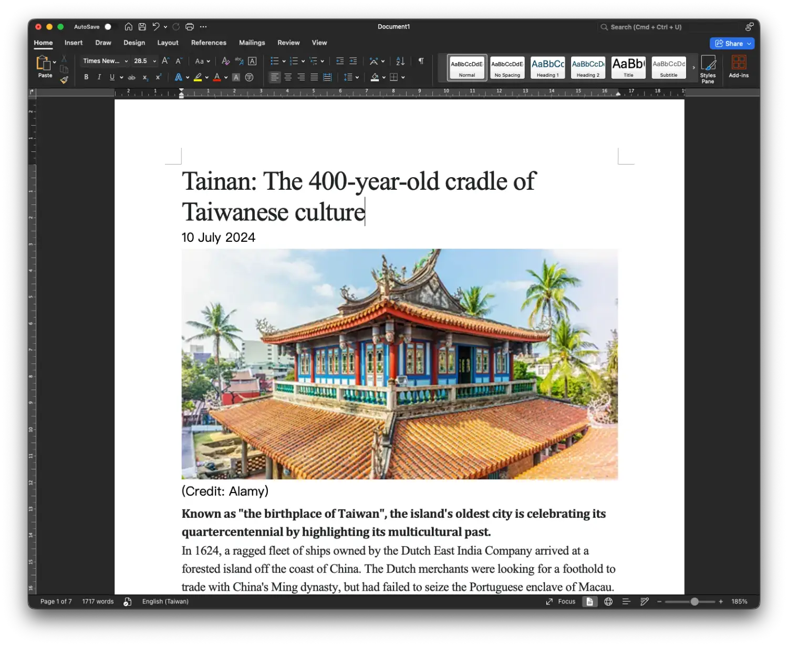Open the spelling proofing icon in status bar
Screen dimensions: 788x646
(x=127, y=601)
